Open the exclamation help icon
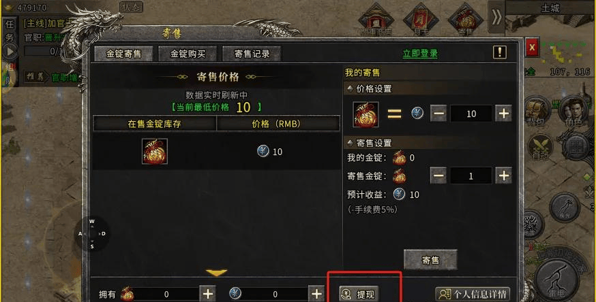The width and height of the screenshot is (596, 302). pos(499,52)
